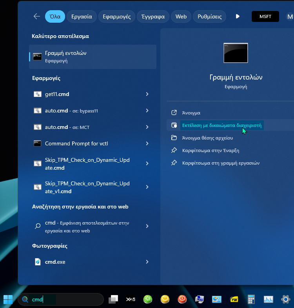
Task: Expand cmd web search result details
Action: (147, 226)
